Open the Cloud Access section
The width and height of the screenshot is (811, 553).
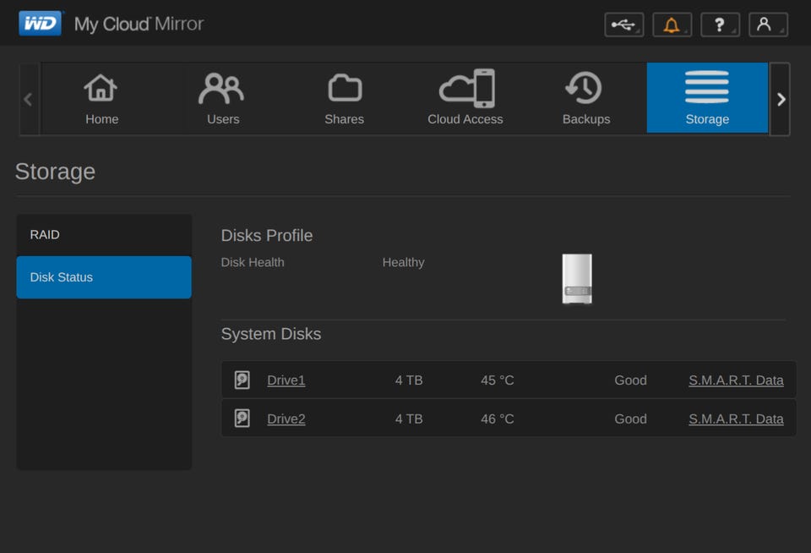[465, 98]
